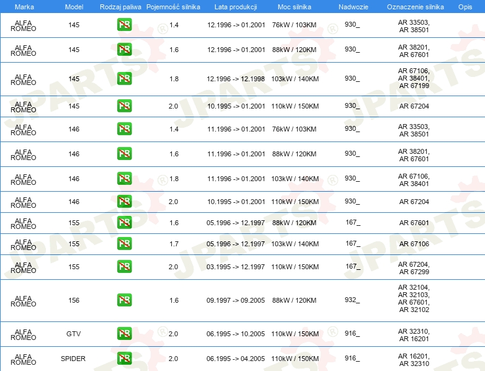485x371 pixels.
Task: Click fuel icon in SPIDER row
Action: pos(124,359)
